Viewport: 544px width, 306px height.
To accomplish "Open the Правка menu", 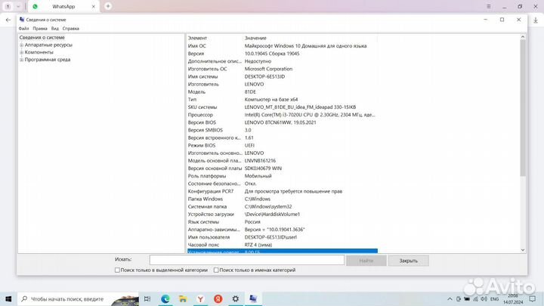I will 40,29.
